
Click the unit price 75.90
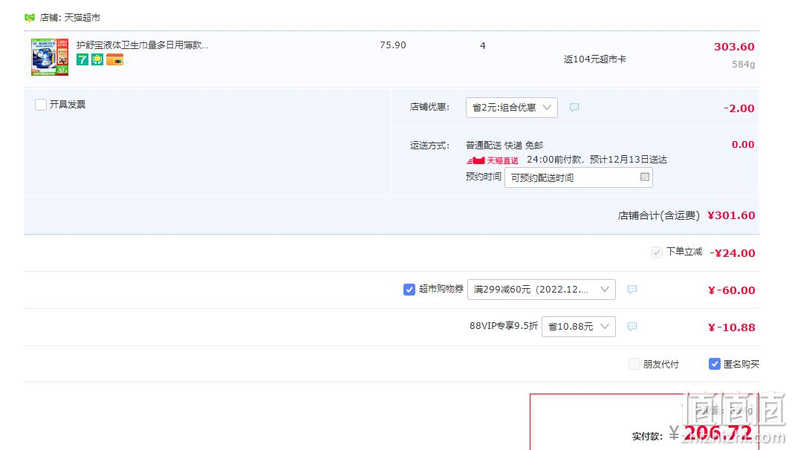(x=393, y=45)
